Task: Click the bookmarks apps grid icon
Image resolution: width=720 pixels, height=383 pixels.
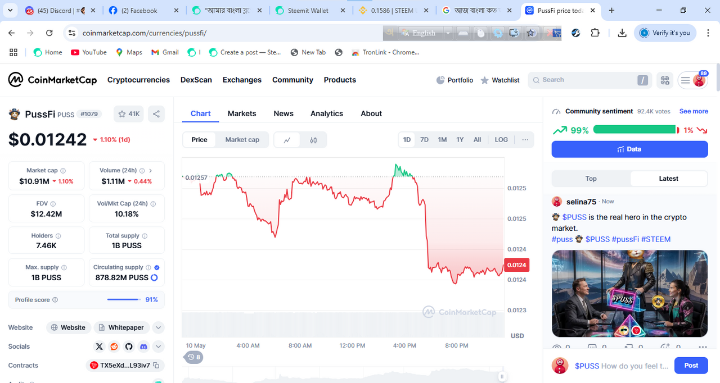Action: (x=13, y=52)
